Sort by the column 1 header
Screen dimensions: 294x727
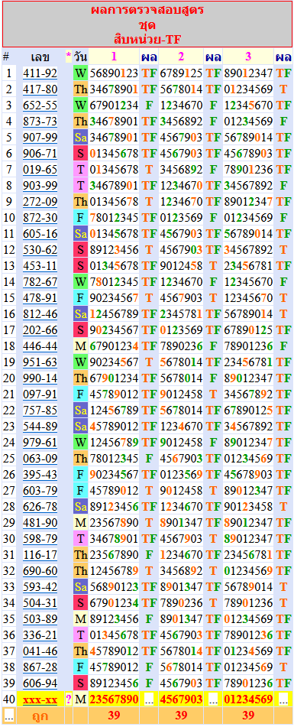point(114,57)
